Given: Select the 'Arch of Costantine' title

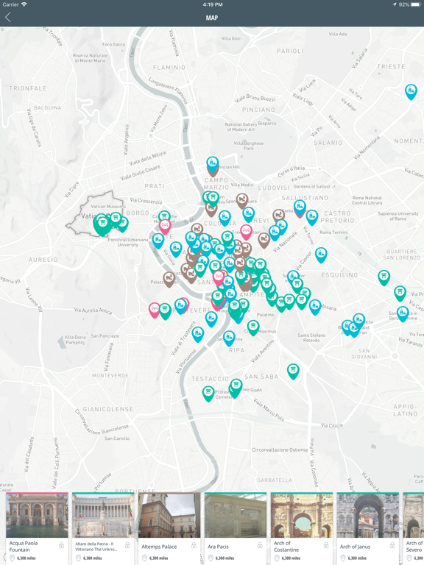Looking at the screenshot, I should (x=286, y=547).
